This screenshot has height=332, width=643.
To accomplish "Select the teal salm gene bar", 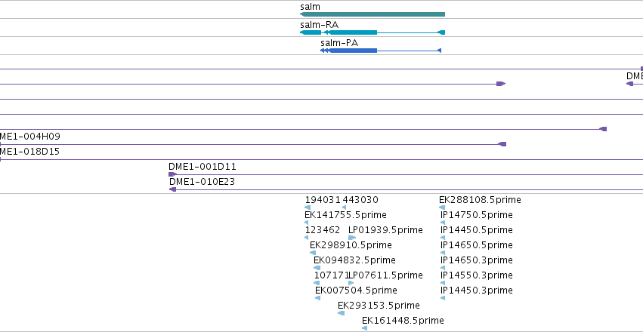I will (x=373, y=14).
